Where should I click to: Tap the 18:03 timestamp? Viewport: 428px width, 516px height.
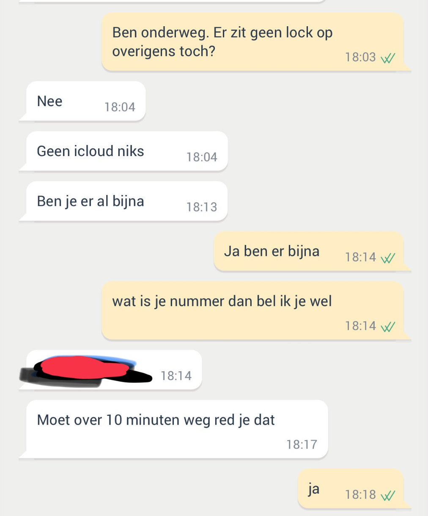[x=360, y=57]
